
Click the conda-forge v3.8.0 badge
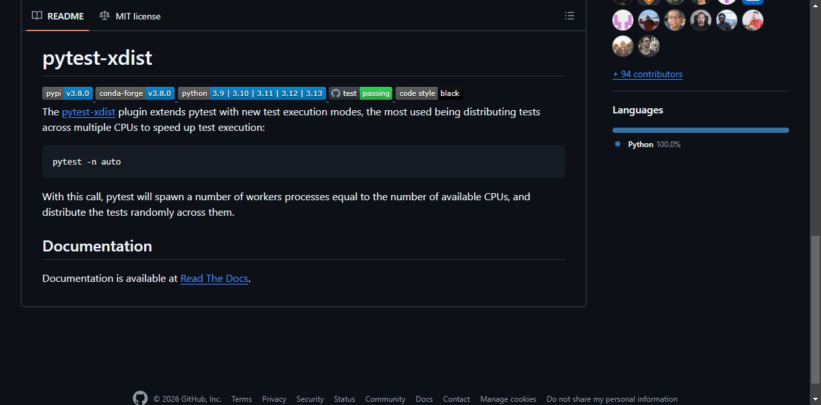coord(135,93)
